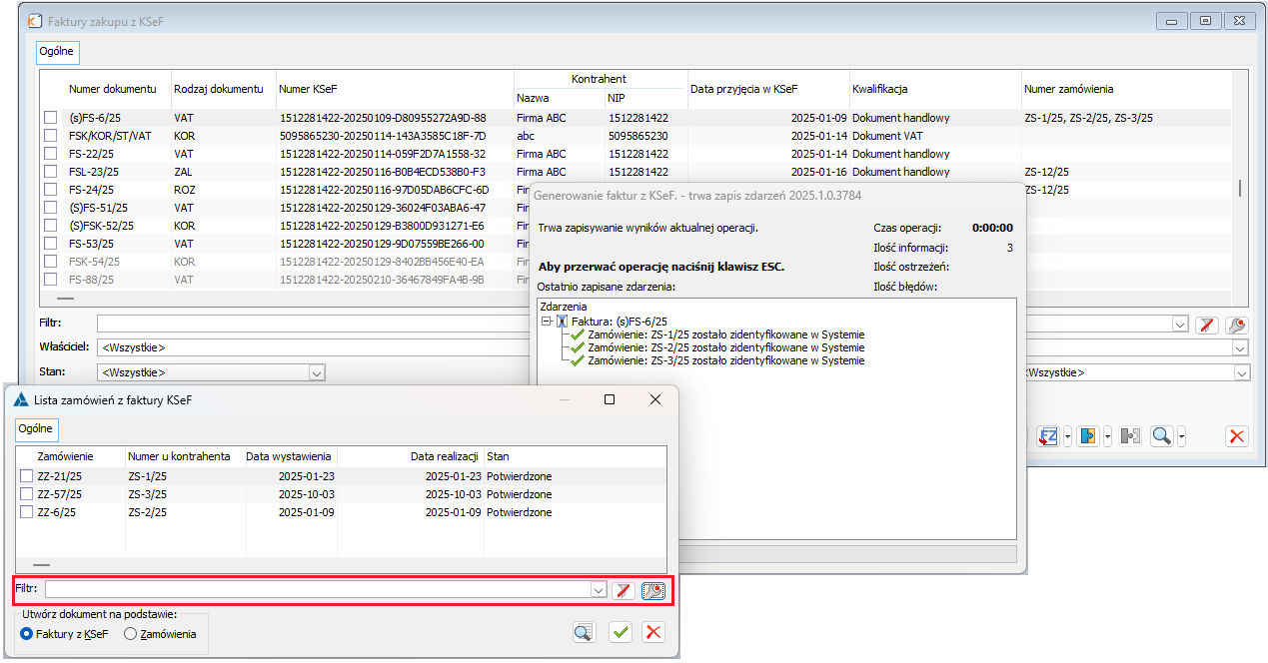Click the FZ generate invoice icon
This screenshot has height=663, width=1268.
point(1048,436)
